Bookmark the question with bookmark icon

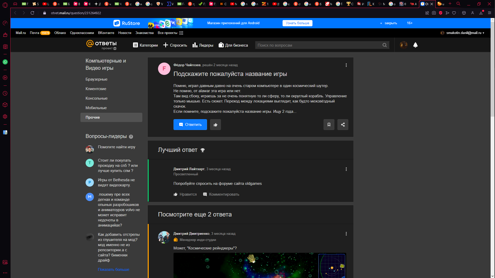[x=329, y=125]
